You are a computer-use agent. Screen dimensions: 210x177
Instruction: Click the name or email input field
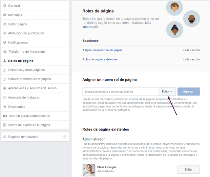click(120, 92)
